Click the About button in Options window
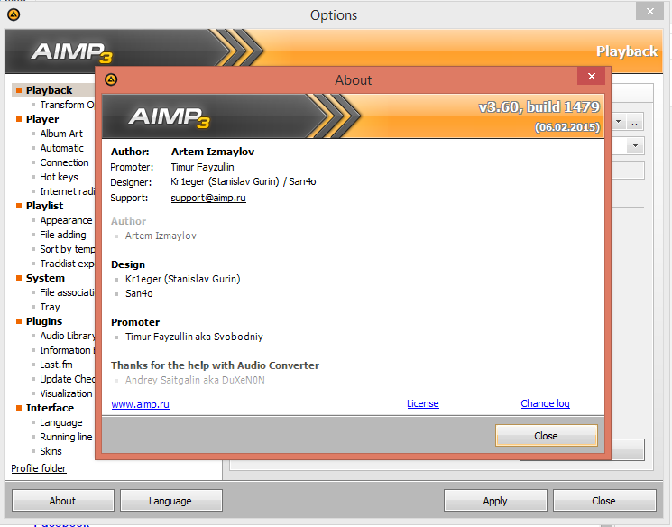672x527 pixels. tap(62, 501)
